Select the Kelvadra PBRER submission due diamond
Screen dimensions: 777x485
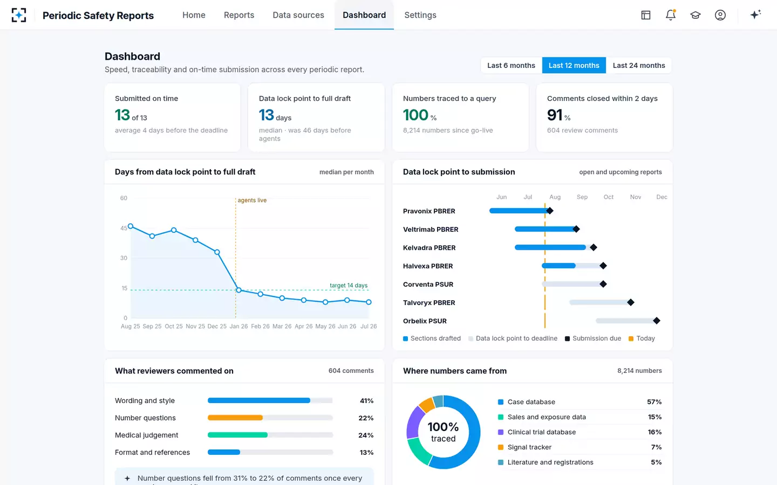[594, 247]
